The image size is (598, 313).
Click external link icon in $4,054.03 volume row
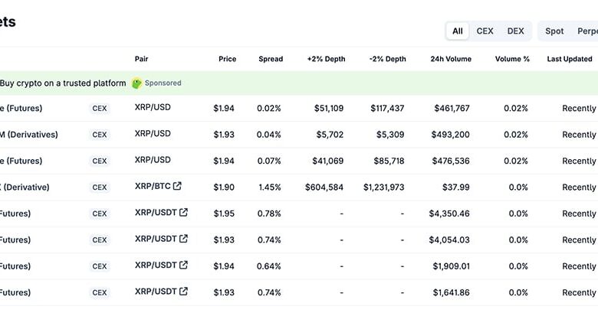coord(183,239)
